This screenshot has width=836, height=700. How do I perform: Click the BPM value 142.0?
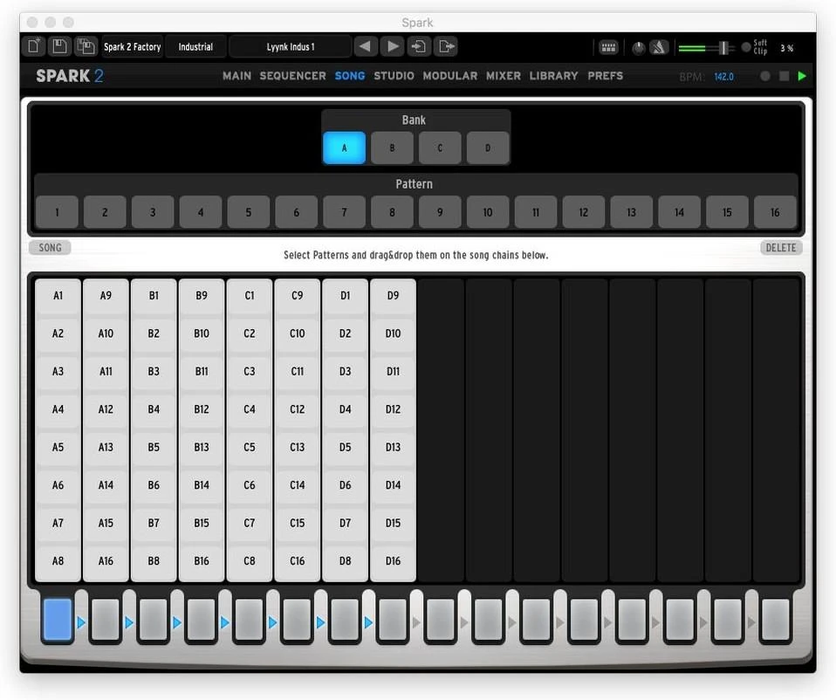click(x=723, y=77)
